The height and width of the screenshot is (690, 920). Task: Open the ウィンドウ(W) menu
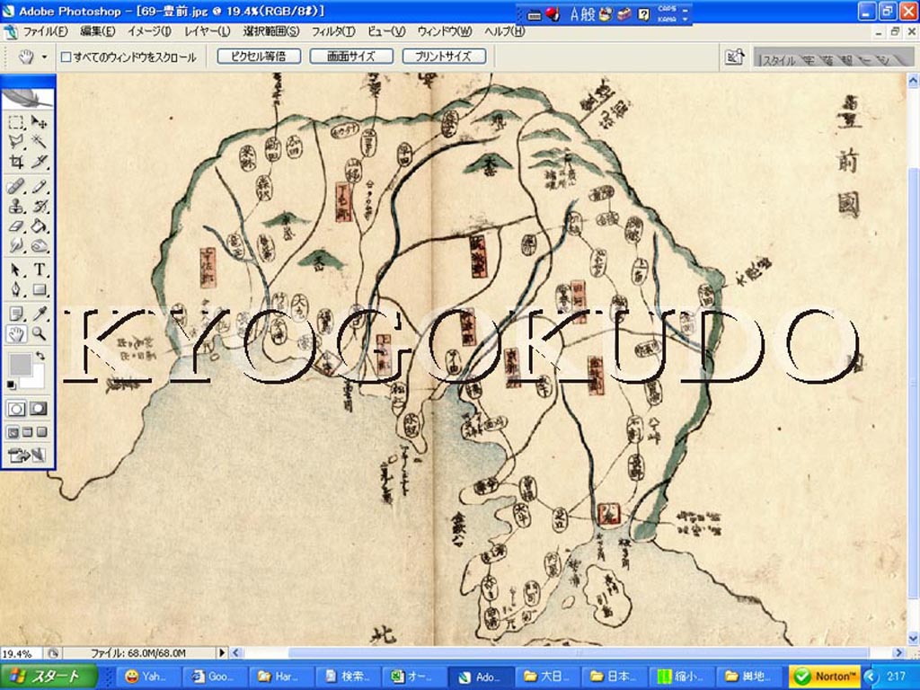click(x=445, y=31)
